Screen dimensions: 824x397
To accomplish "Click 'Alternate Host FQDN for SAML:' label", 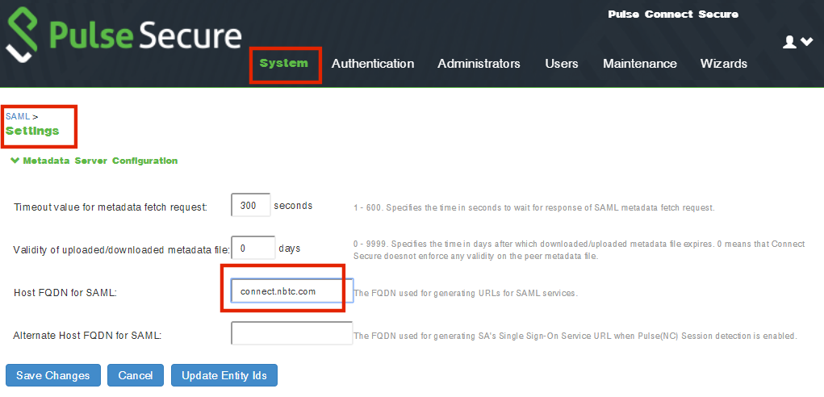I will pos(87,335).
